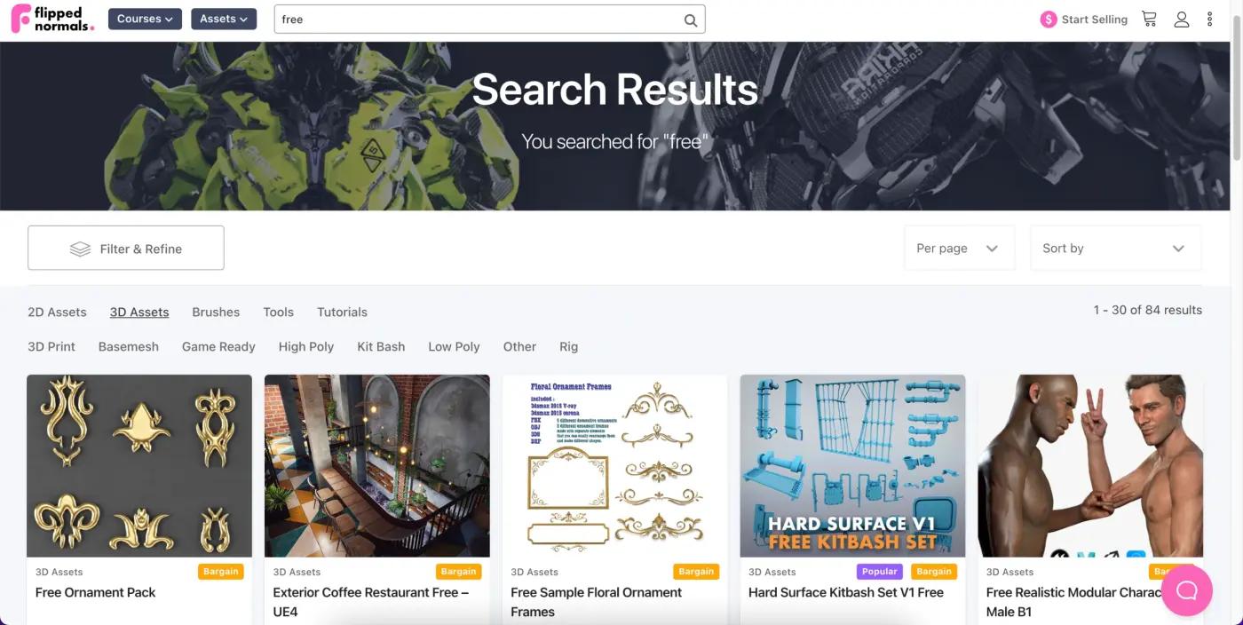Click the layers icon in Filter & Refine
Screen dimensions: 1243x625
click(x=80, y=249)
